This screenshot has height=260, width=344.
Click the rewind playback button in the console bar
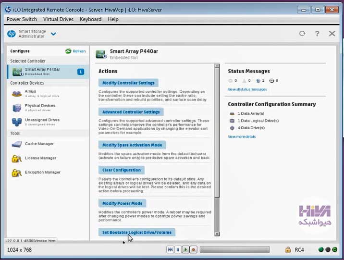coord(170,249)
